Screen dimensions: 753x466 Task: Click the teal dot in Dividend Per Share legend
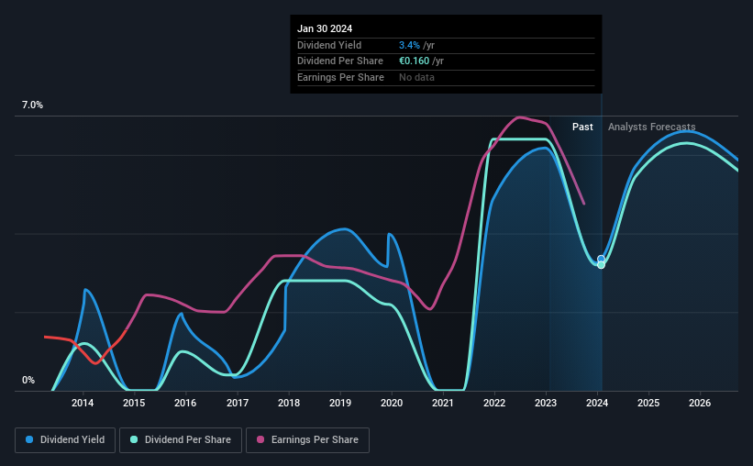point(134,439)
